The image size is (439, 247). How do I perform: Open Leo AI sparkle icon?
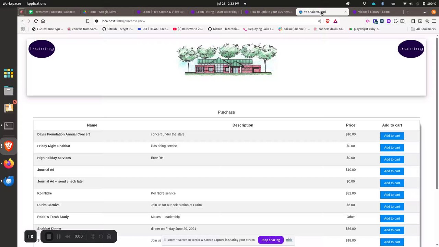[427, 21]
